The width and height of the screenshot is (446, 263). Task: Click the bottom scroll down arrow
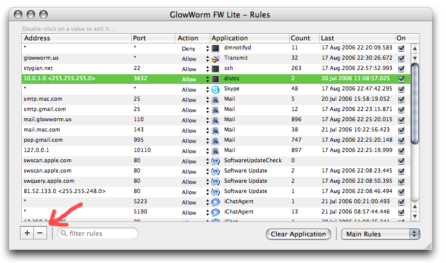pos(415,216)
